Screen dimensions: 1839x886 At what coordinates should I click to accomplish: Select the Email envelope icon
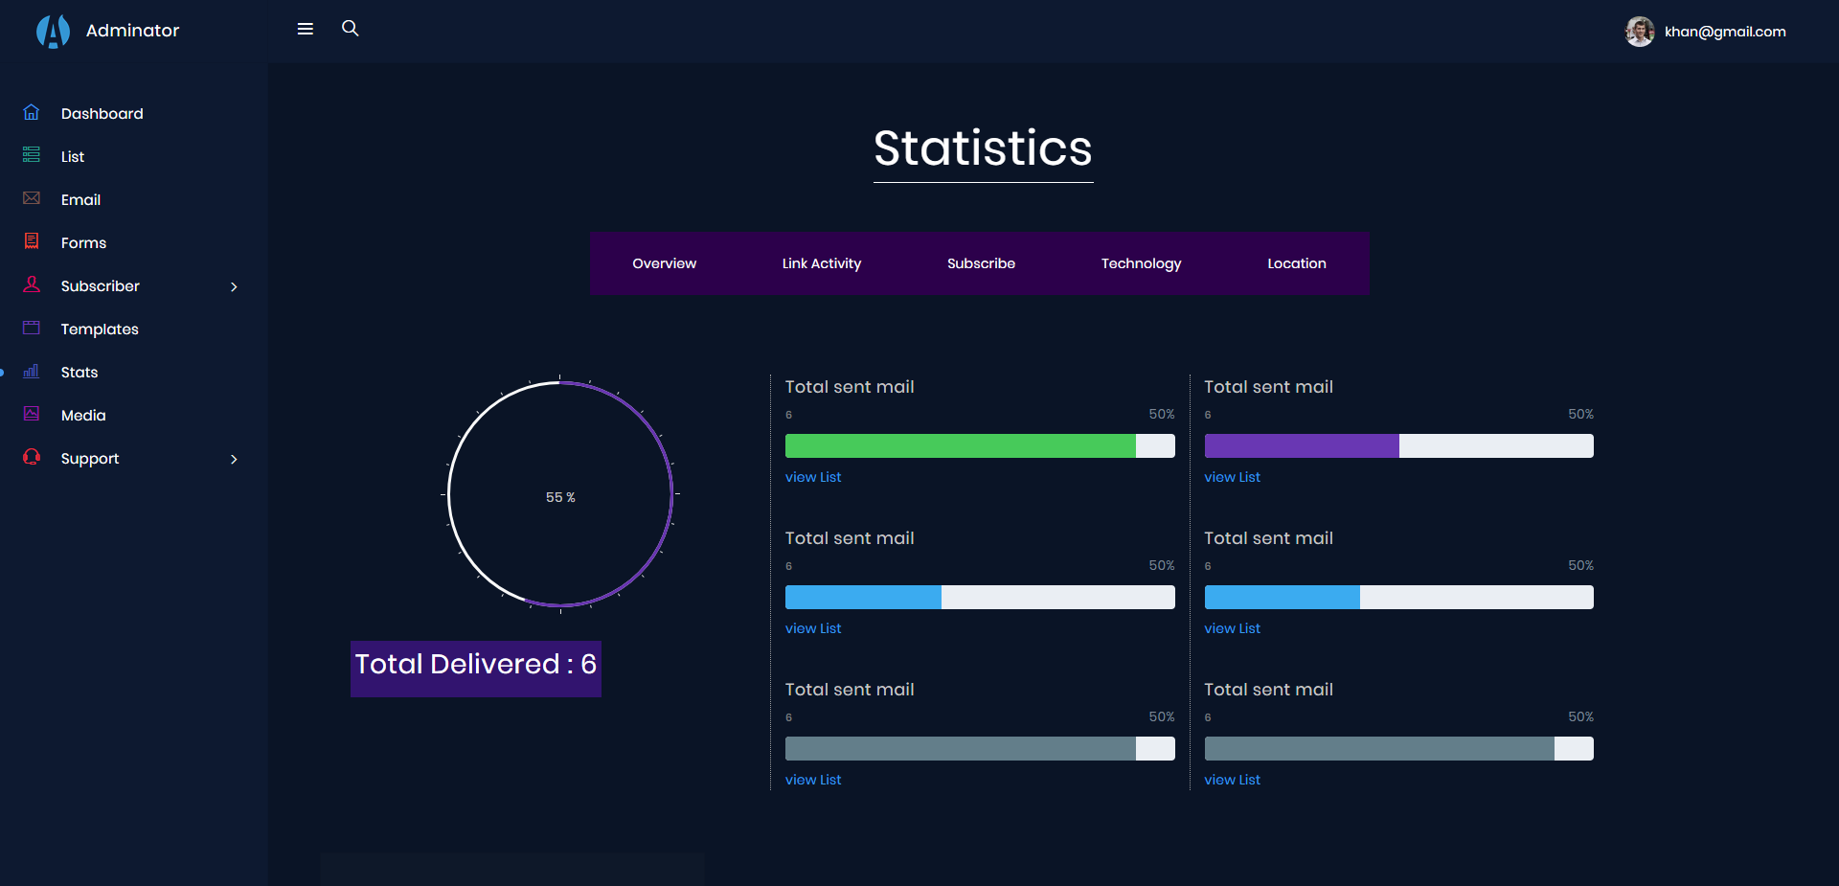click(x=32, y=198)
